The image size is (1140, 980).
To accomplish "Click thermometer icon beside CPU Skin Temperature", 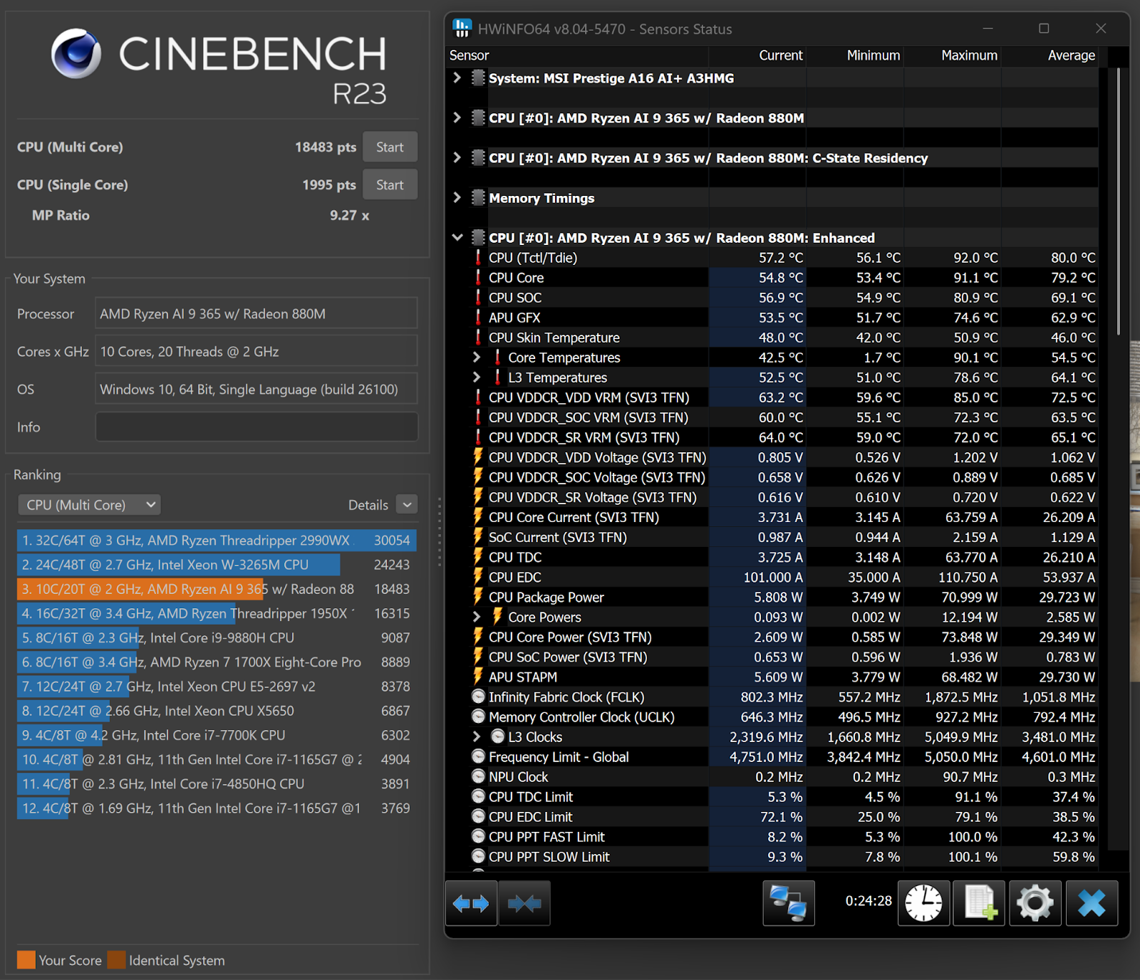I will coord(478,338).
